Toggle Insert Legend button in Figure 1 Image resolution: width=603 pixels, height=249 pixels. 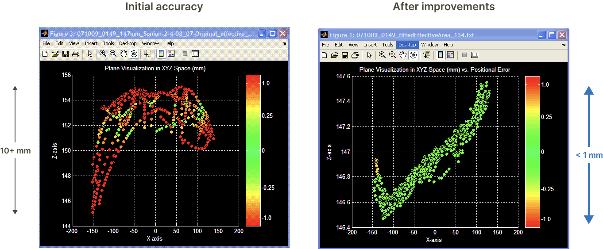[x=451, y=55]
